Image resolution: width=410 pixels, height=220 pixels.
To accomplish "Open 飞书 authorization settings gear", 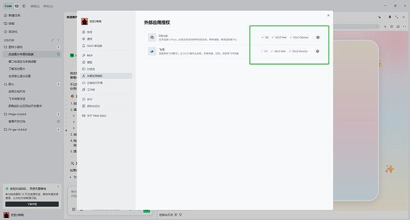I will pyautogui.click(x=317, y=51).
